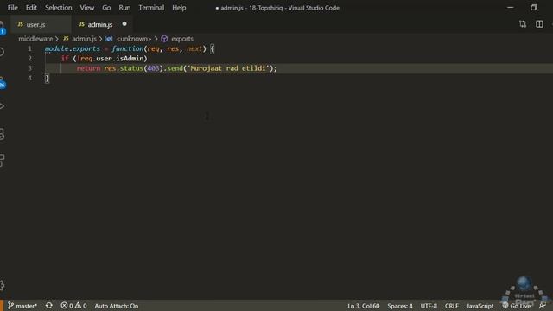Image resolution: width=553 pixels, height=311 pixels.
Task: Open the Search view in activity bar
Action: tap(2, 52)
